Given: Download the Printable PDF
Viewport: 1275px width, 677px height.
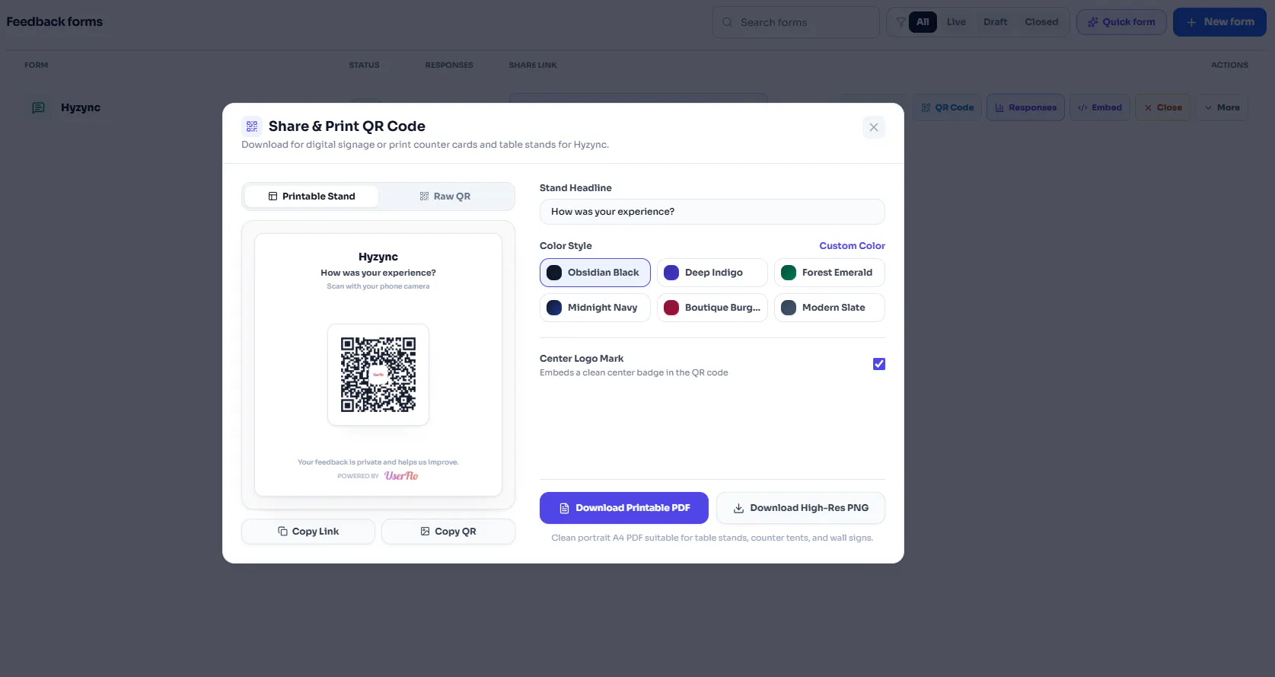Looking at the screenshot, I should pyautogui.click(x=624, y=508).
